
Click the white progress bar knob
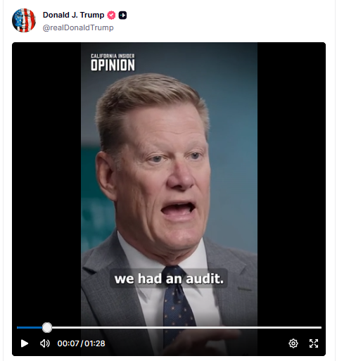pos(47,327)
